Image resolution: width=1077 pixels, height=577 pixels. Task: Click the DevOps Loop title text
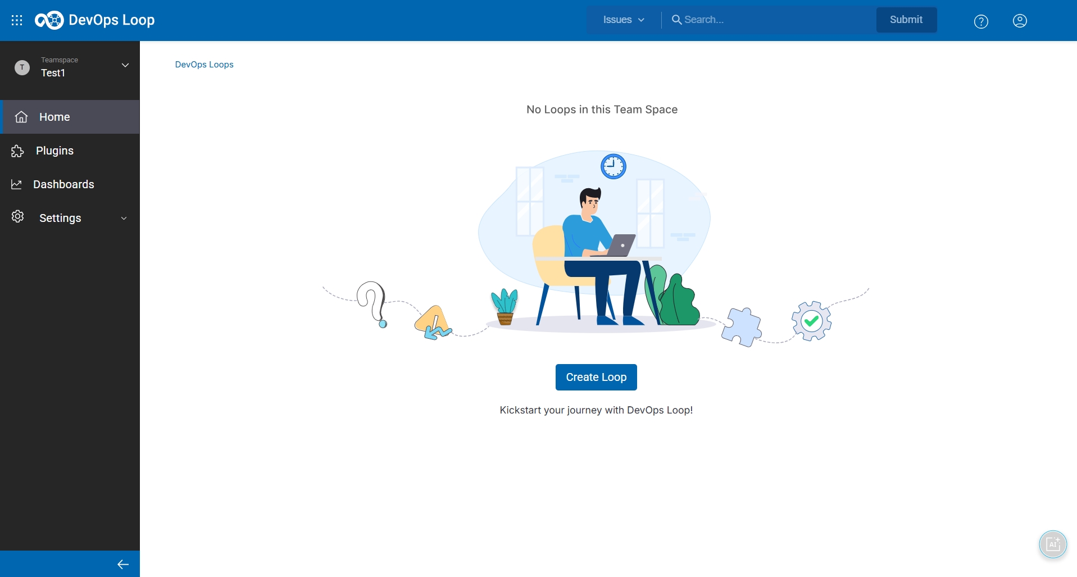(111, 20)
